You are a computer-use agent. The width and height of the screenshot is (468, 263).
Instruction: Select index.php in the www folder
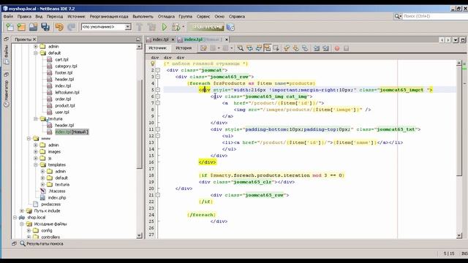pos(57,198)
